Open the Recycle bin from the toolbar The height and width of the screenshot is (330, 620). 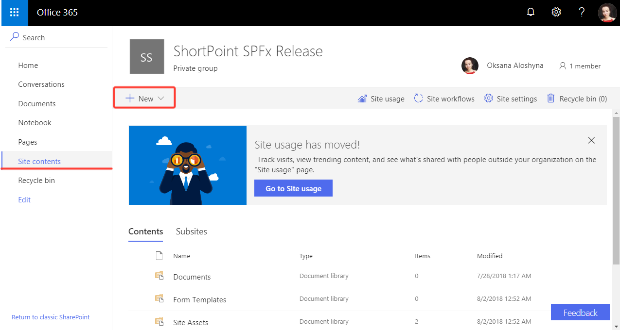click(576, 98)
